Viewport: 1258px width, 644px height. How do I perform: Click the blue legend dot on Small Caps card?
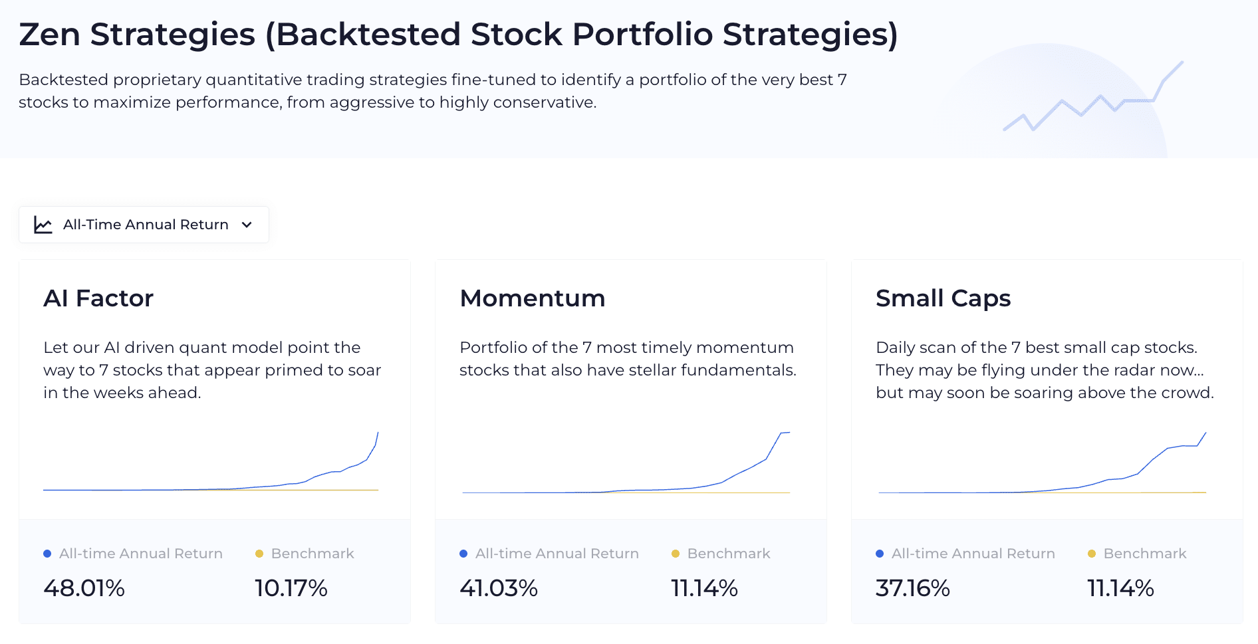tap(879, 553)
